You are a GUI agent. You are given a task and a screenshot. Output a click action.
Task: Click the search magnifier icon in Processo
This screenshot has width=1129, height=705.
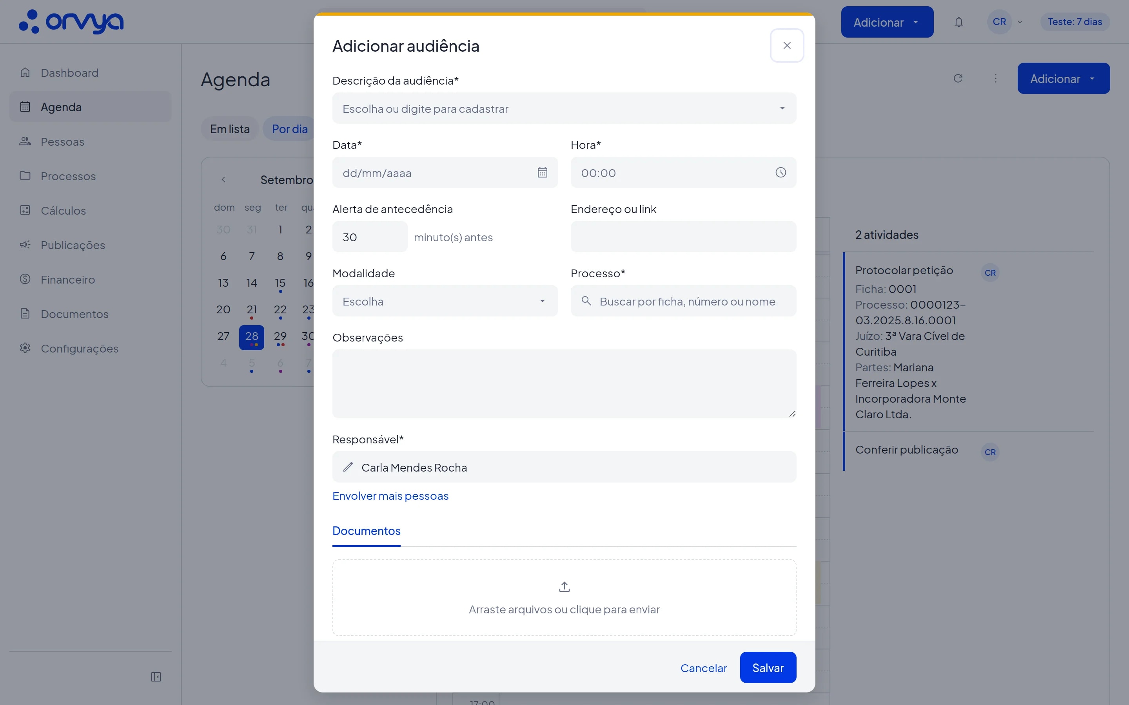586,301
